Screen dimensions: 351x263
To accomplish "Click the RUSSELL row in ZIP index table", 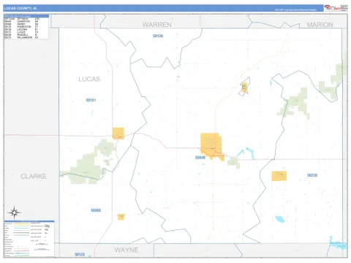I will tap(21, 35).
